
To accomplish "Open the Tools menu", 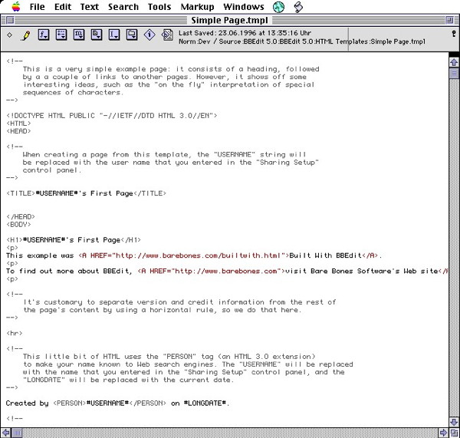I will tap(159, 7).
